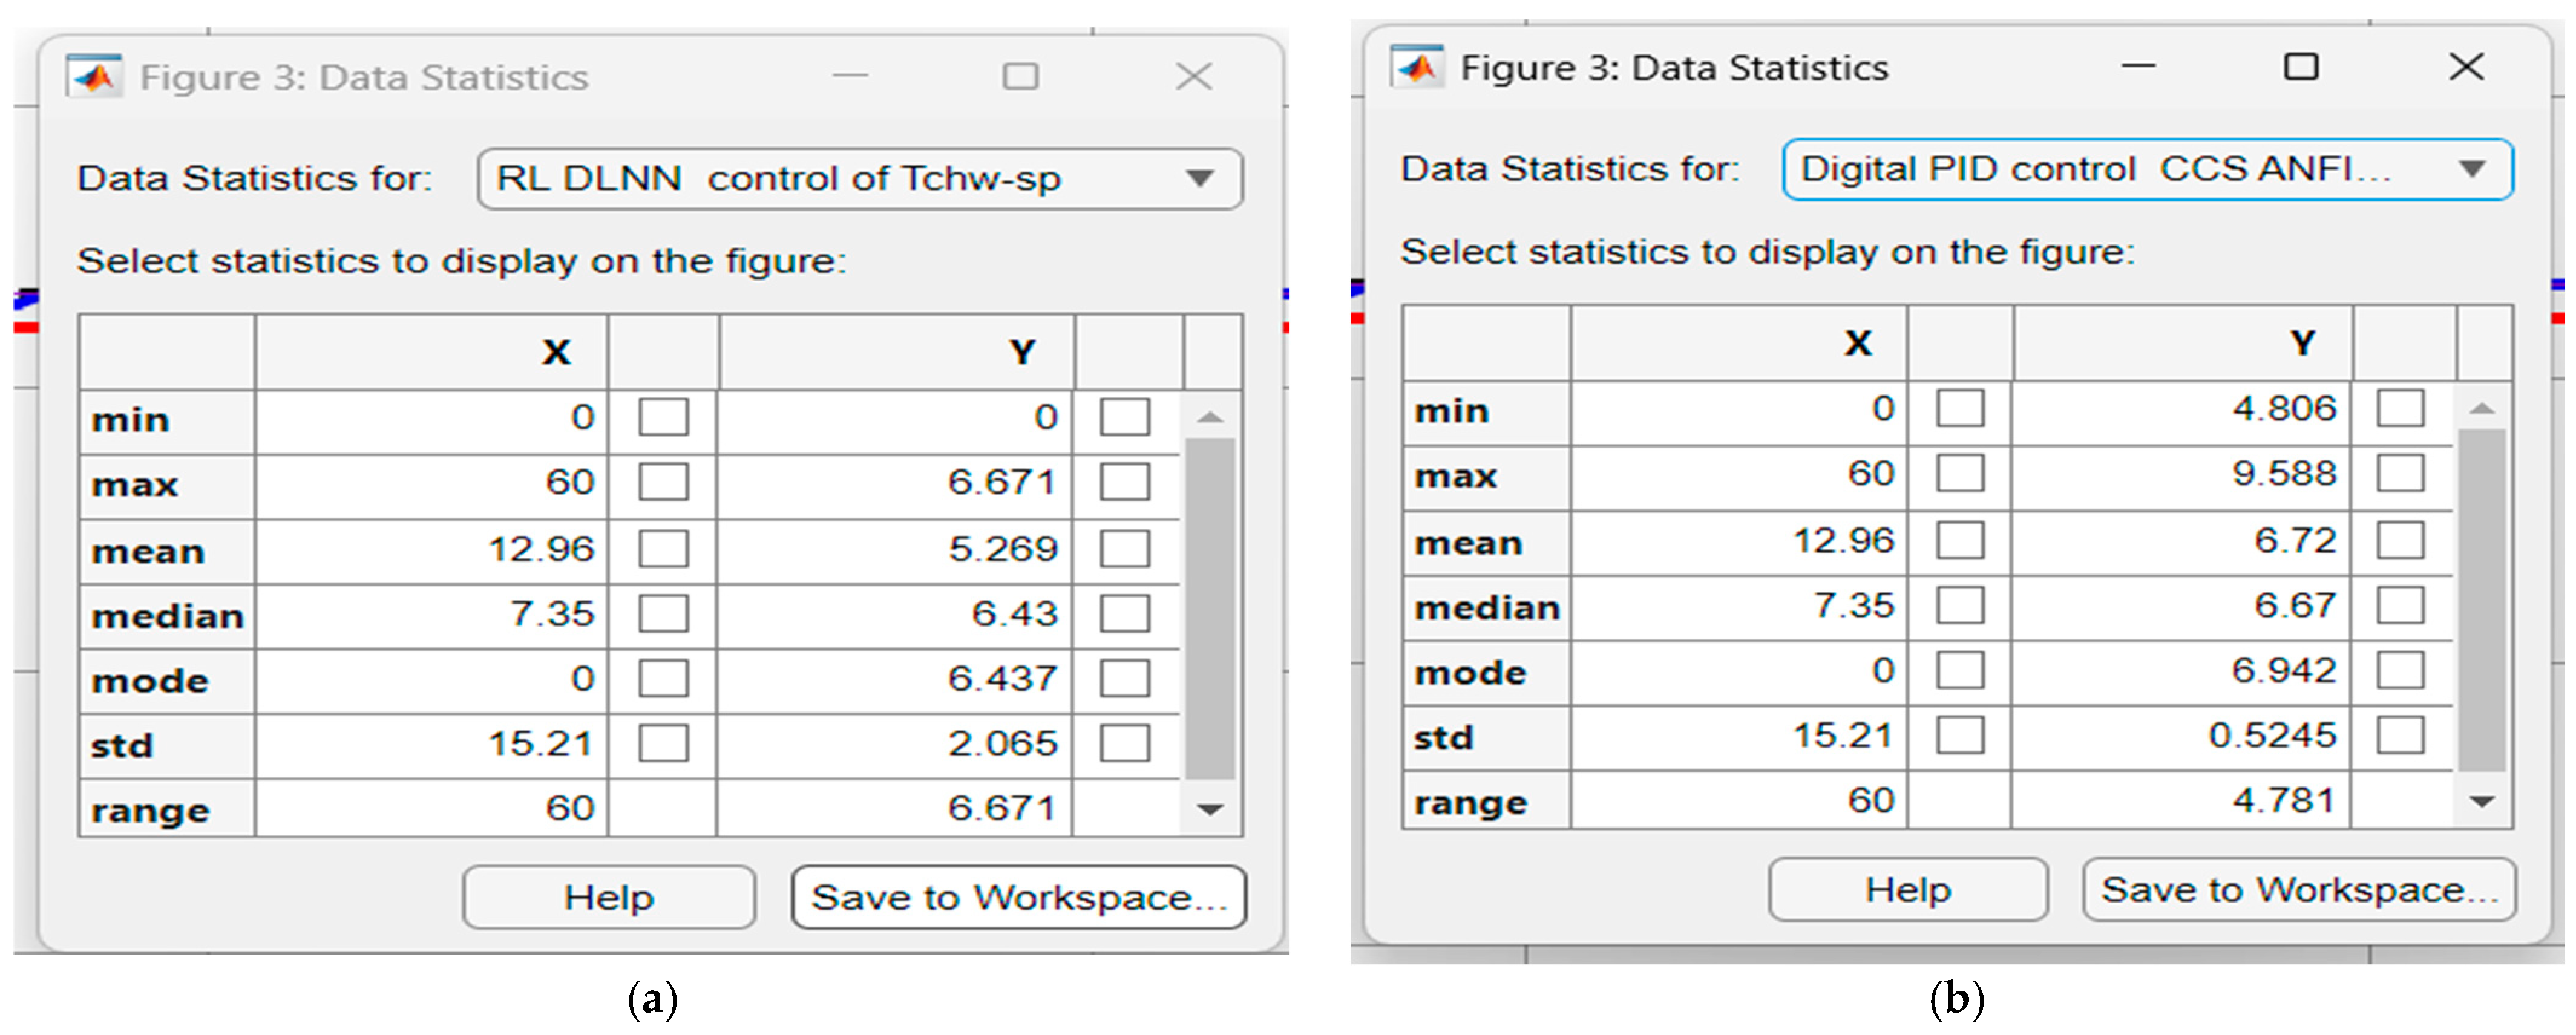Click the MATLAB icon in left window title
The image size is (2576, 1035).
pyautogui.click(x=95, y=76)
